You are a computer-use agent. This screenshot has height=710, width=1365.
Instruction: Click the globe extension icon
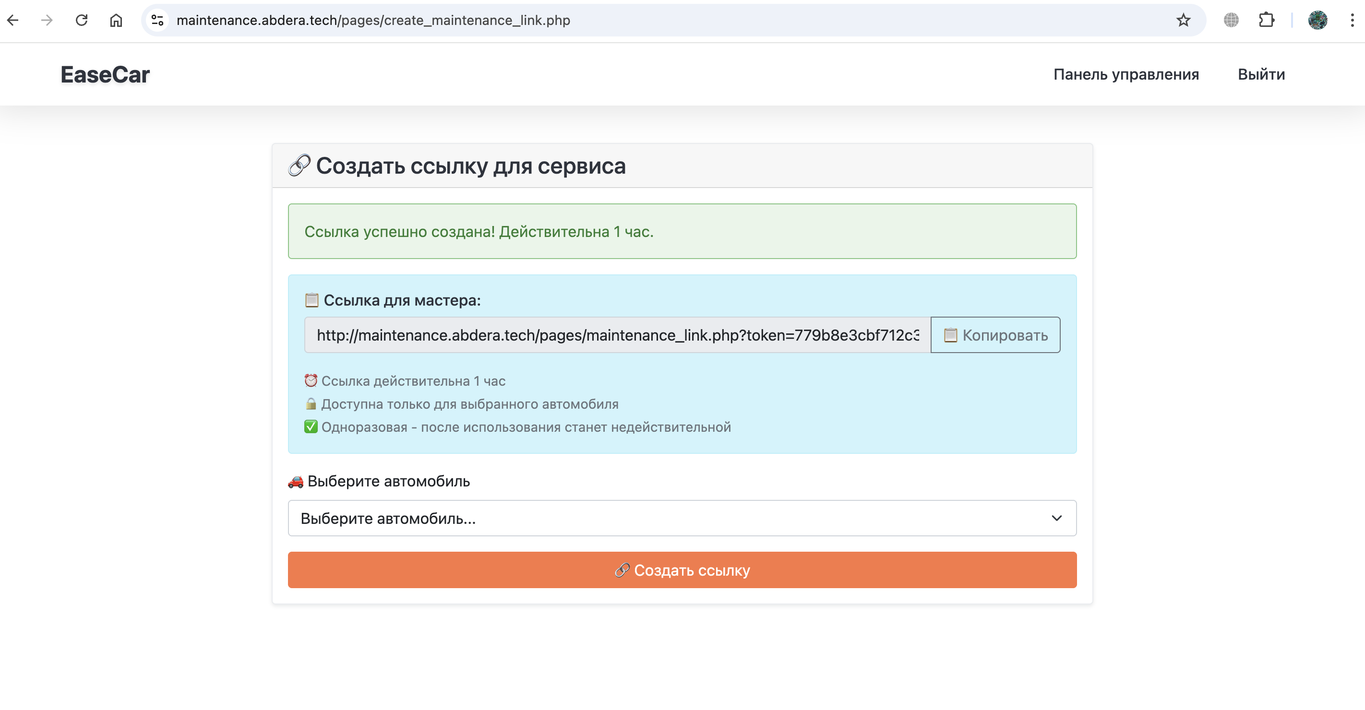point(1231,20)
